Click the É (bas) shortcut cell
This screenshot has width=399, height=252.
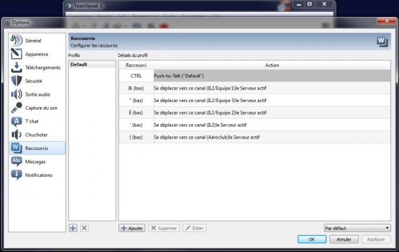[x=136, y=112]
